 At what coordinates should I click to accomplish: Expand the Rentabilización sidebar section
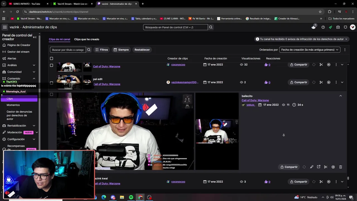click(34, 126)
